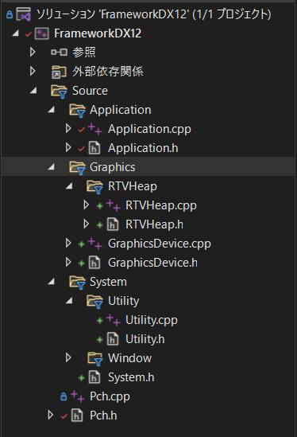Select the GraphicsDevice.h file name
The height and width of the screenshot is (437, 297).
152,263
